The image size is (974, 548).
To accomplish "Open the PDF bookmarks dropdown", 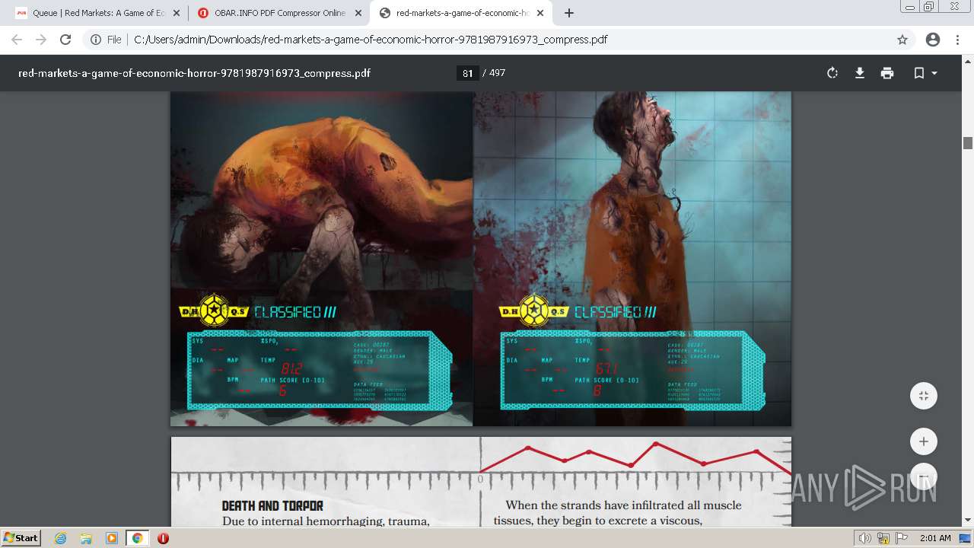I will click(x=925, y=73).
